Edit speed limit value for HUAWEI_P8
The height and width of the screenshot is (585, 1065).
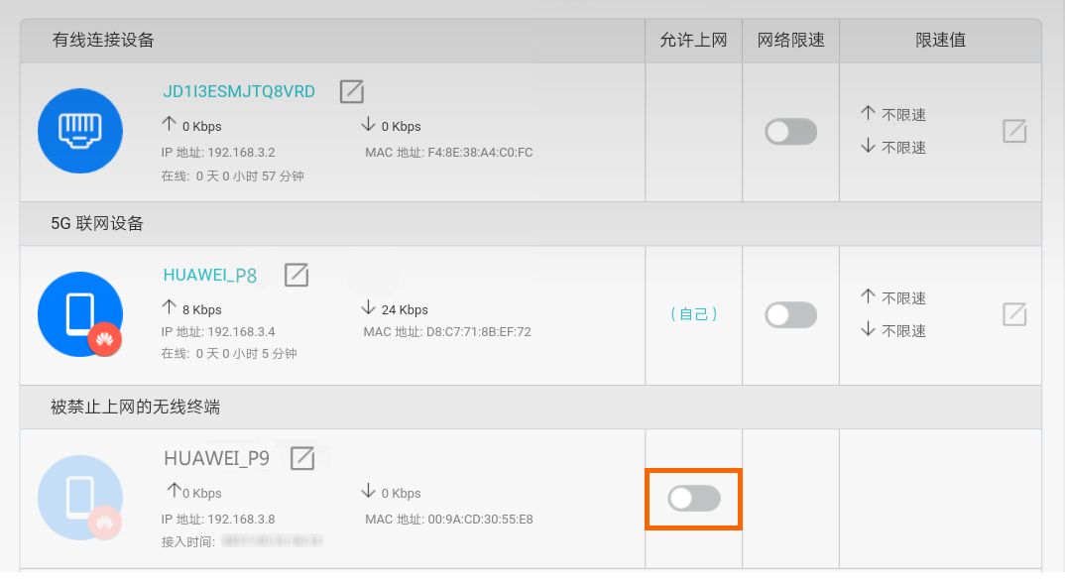click(1014, 314)
